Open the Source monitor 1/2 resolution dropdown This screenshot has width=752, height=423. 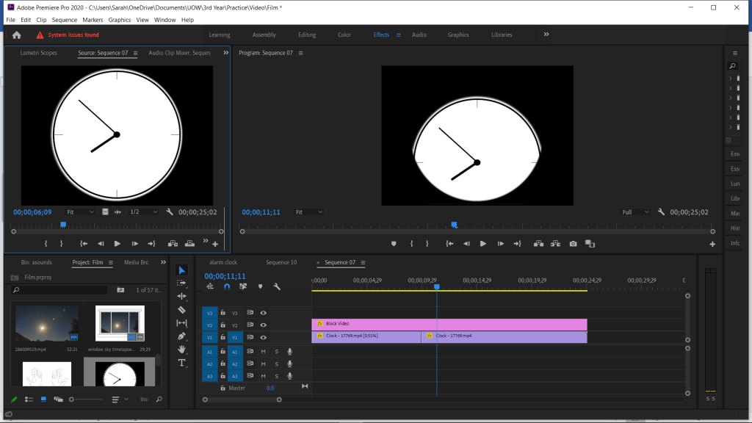[x=143, y=211]
